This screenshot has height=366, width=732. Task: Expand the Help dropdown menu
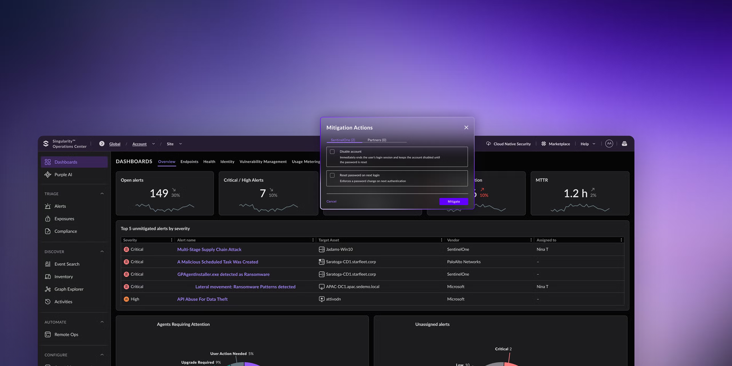[594, 144]
